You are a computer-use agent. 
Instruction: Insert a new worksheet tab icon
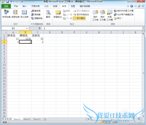45,119
